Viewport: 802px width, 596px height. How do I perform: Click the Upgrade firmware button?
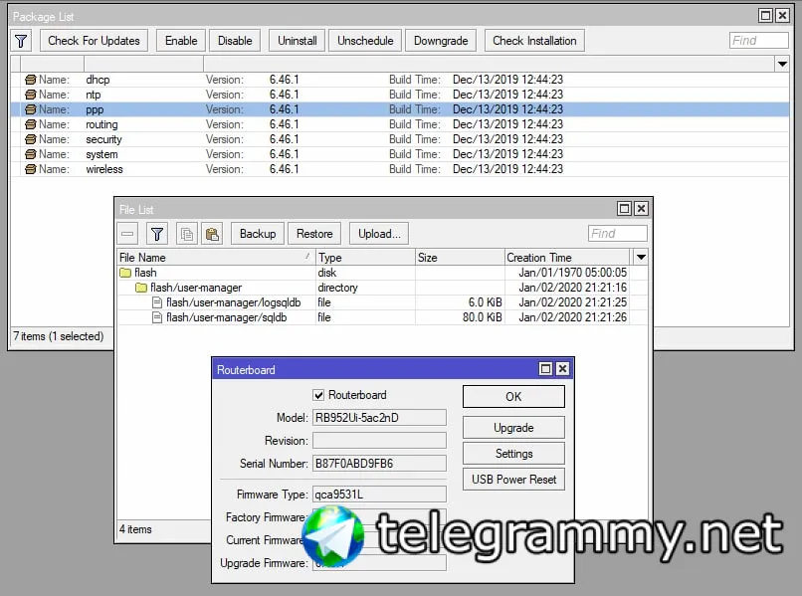pyautogui.click(x=513, y=428)
